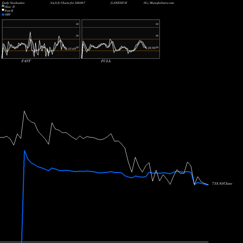Click the 'FULL' chart label

106,61
